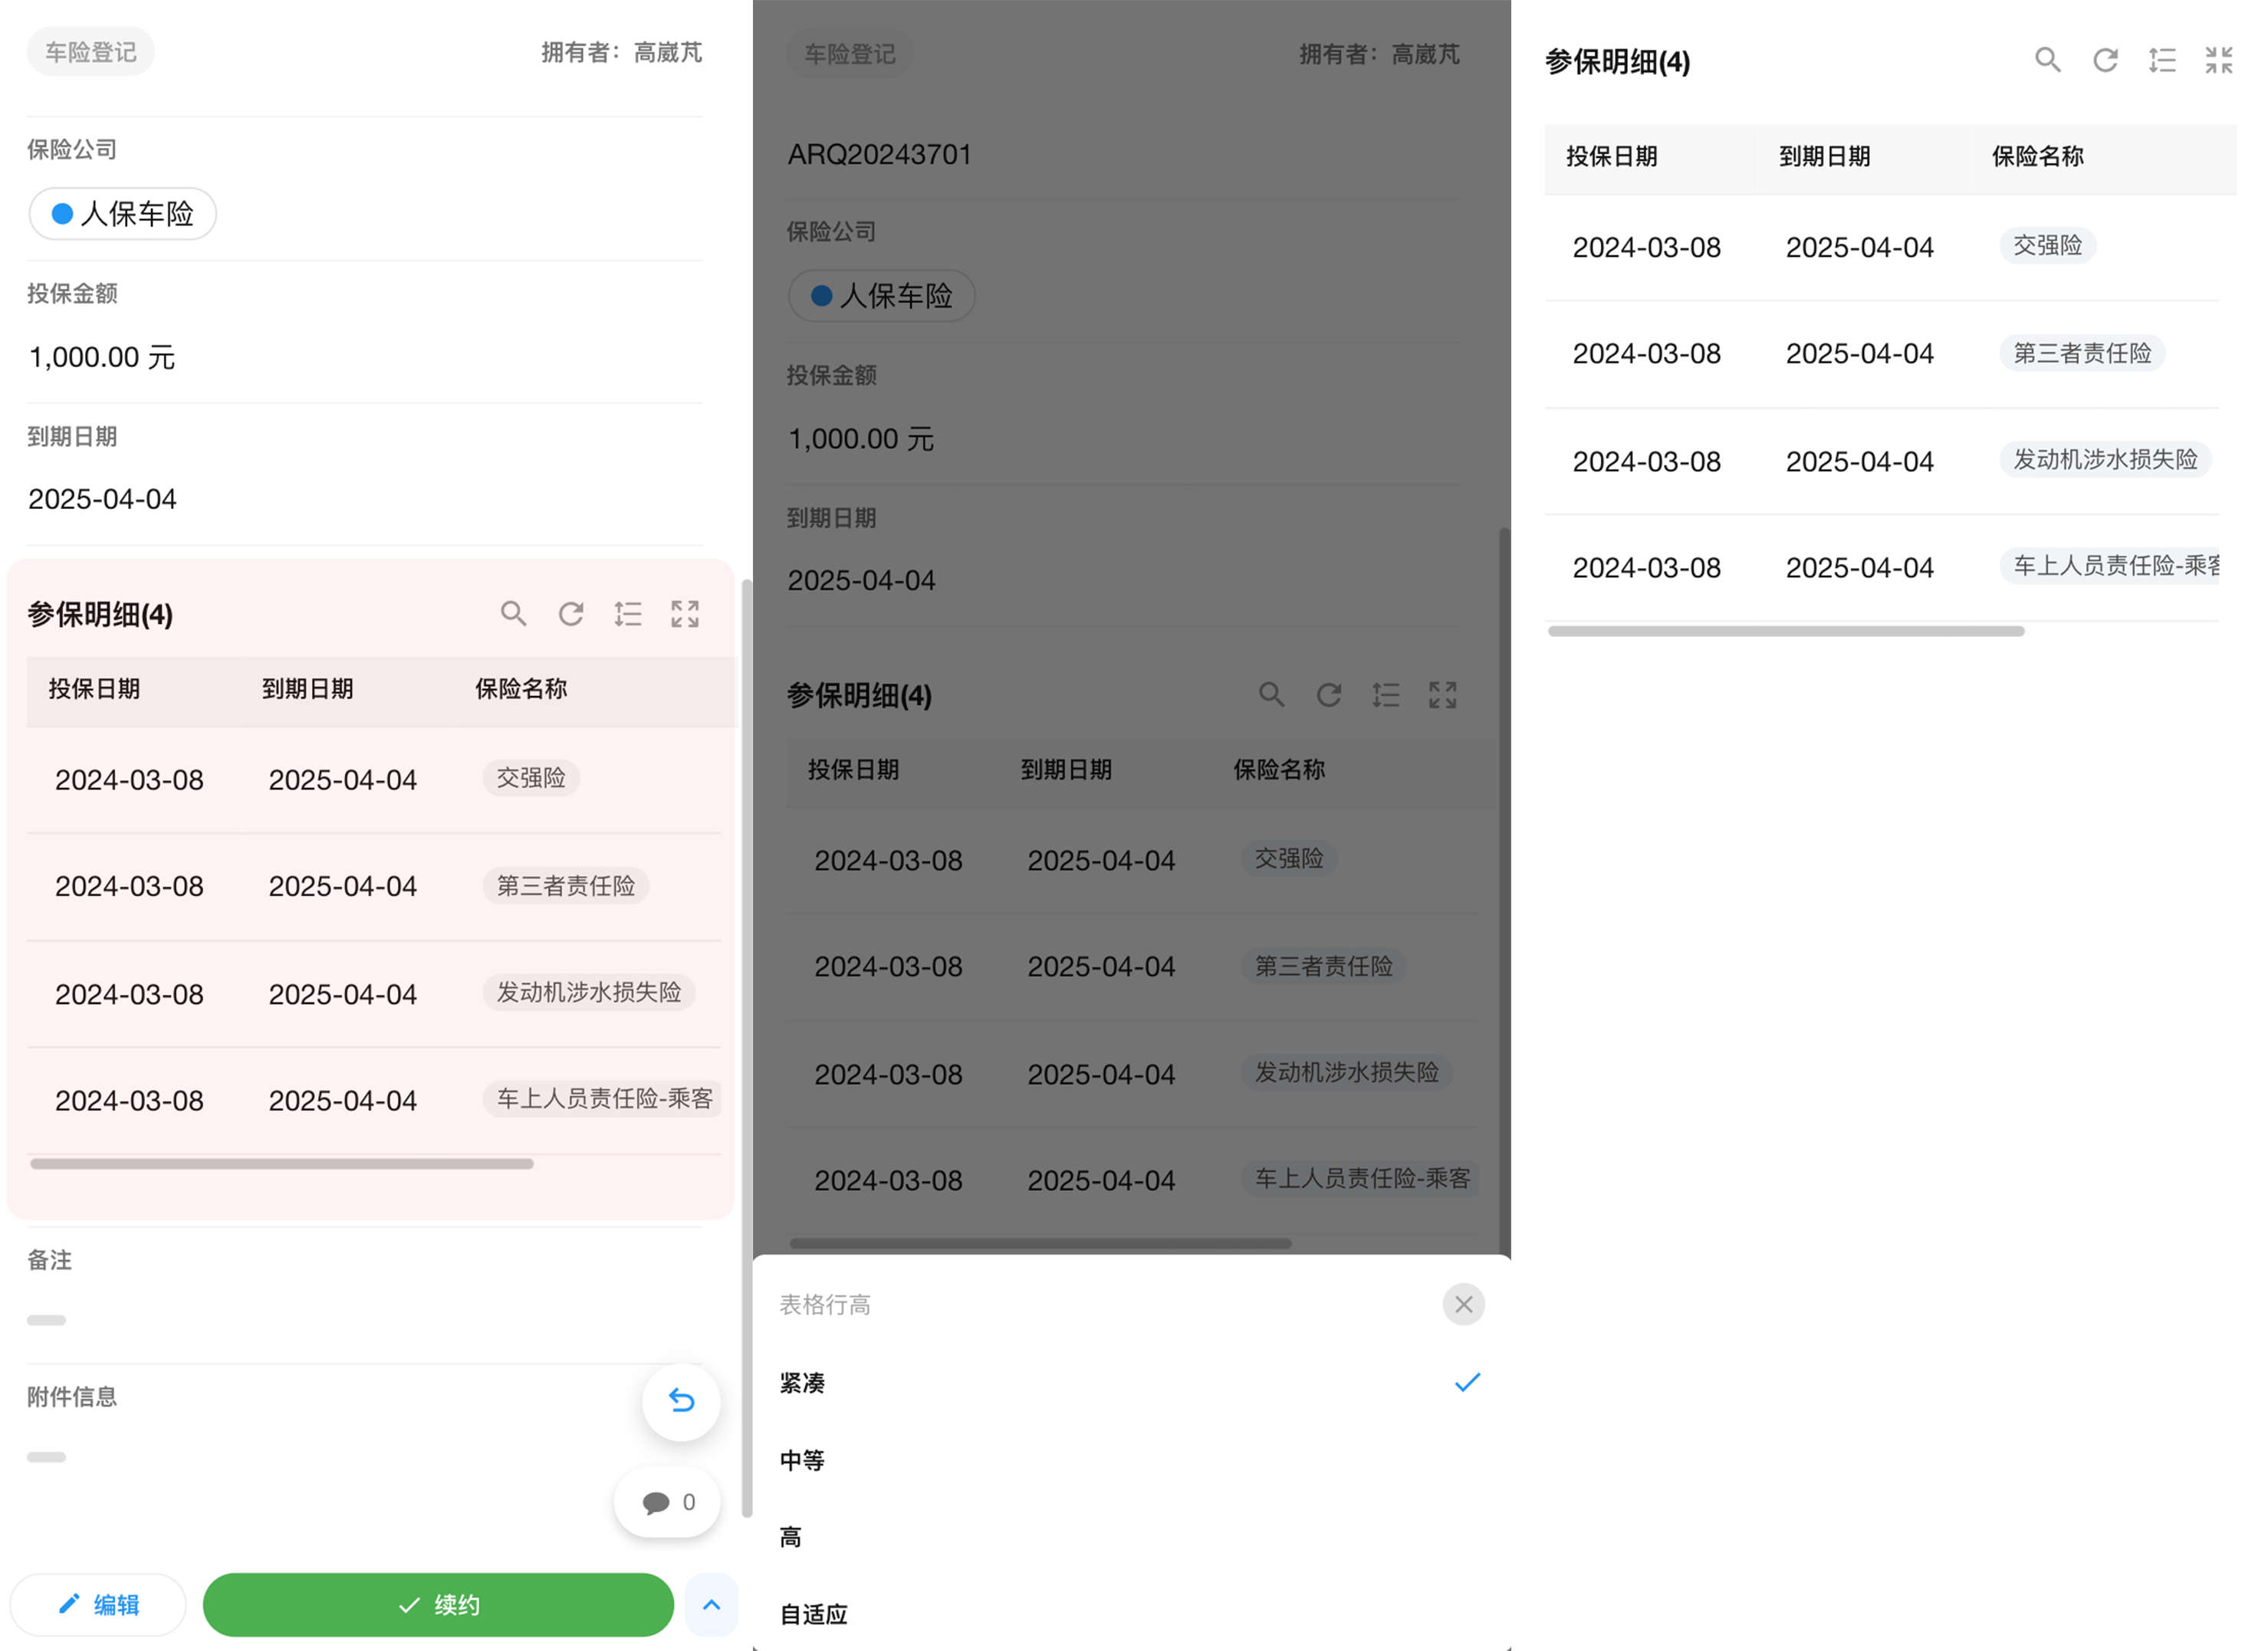Click the 车险登记 tag in left panel
Screen dimensions: 2268x1651
(91, 52)
